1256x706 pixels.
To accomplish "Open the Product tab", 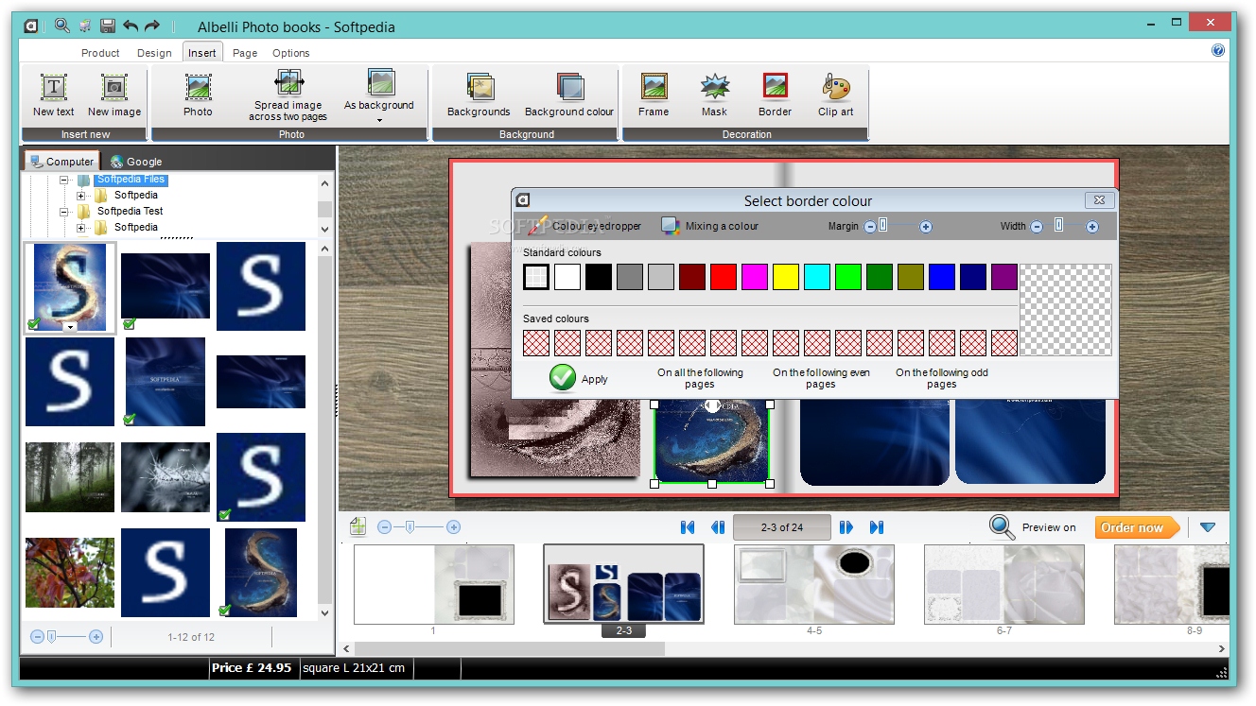I will tap(100, 53).
